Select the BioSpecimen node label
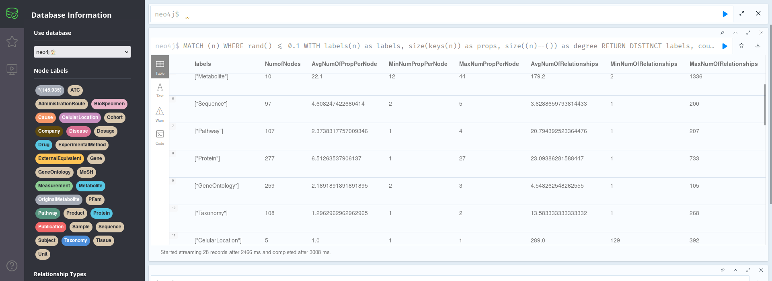The width and height of the screenshot is (772, 281). coord(109,104)
